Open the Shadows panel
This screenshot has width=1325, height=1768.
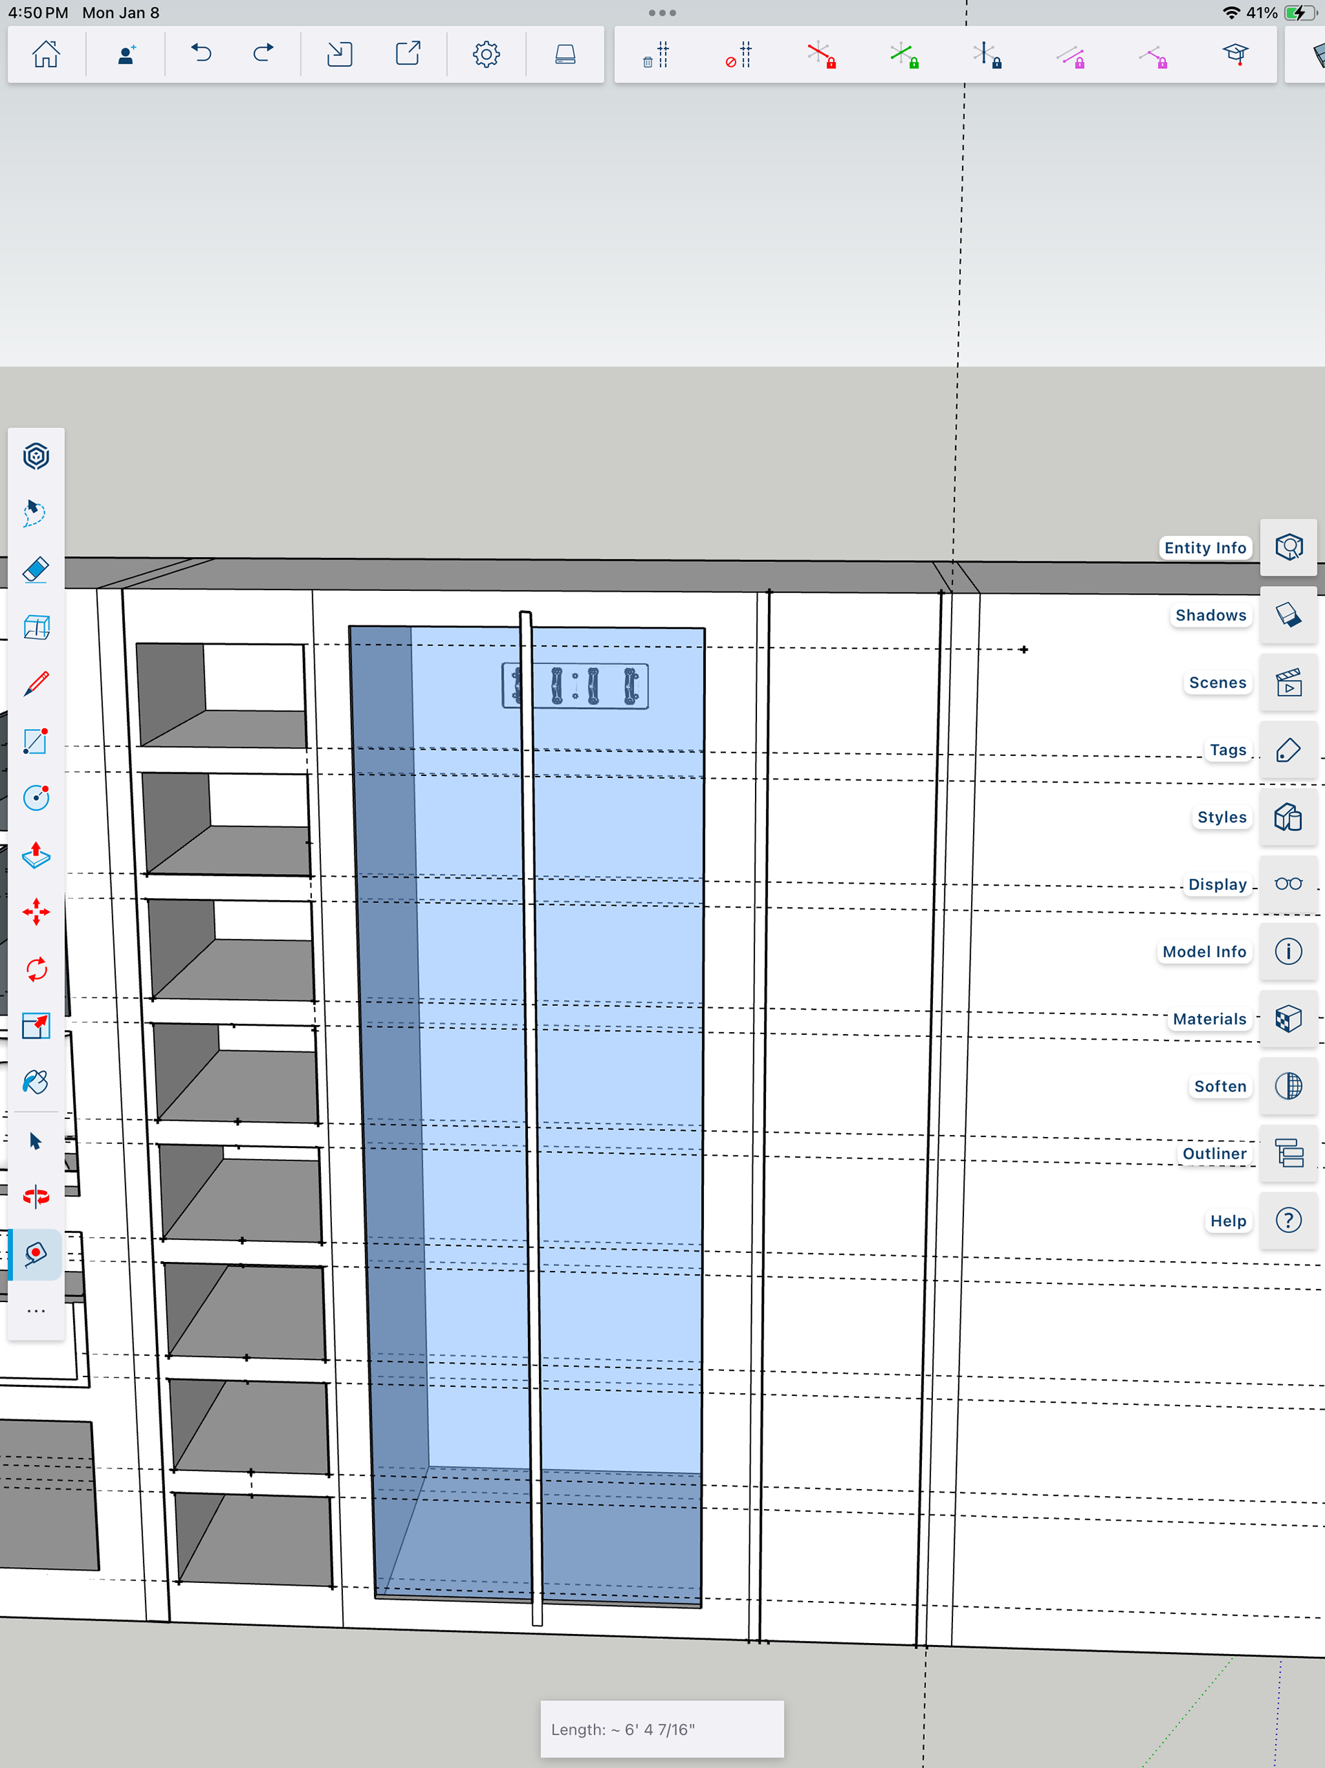1288,614
